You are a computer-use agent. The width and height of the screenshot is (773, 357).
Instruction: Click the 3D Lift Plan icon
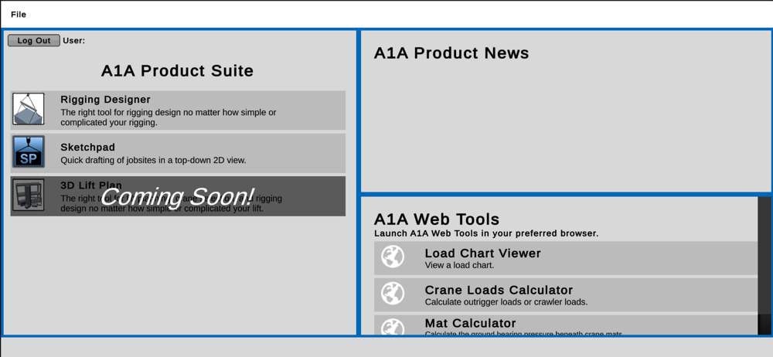coord(28,195)
